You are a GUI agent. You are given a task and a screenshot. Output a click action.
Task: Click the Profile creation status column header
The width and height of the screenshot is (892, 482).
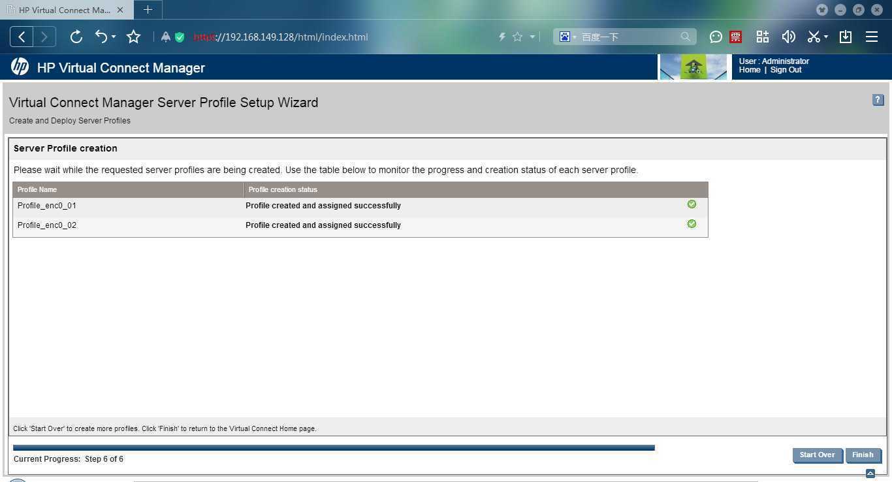point(476,189)
